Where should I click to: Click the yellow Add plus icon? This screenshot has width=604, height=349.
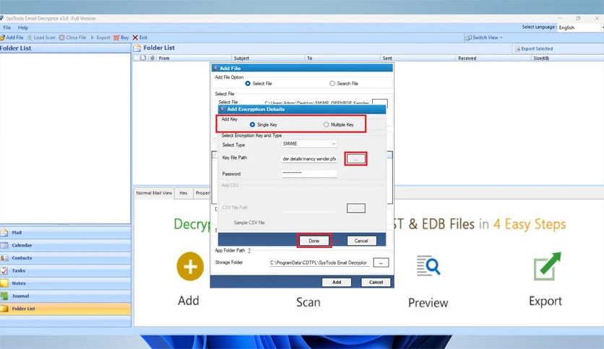(190, 266)
